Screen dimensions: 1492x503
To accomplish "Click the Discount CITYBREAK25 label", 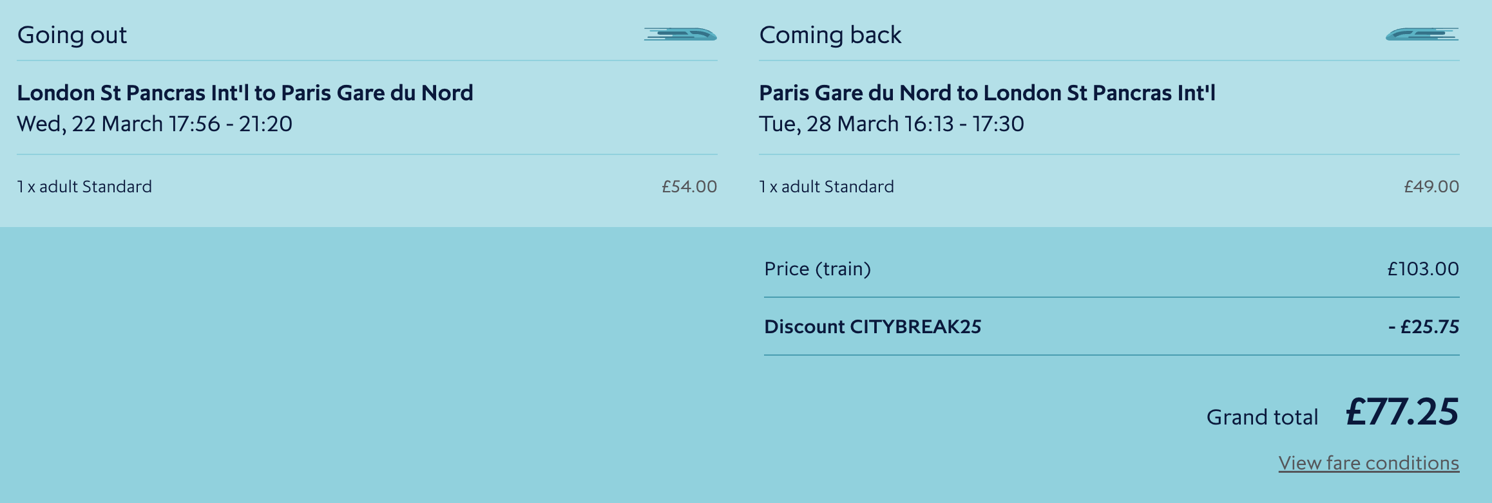I will [x=873, y=327].
